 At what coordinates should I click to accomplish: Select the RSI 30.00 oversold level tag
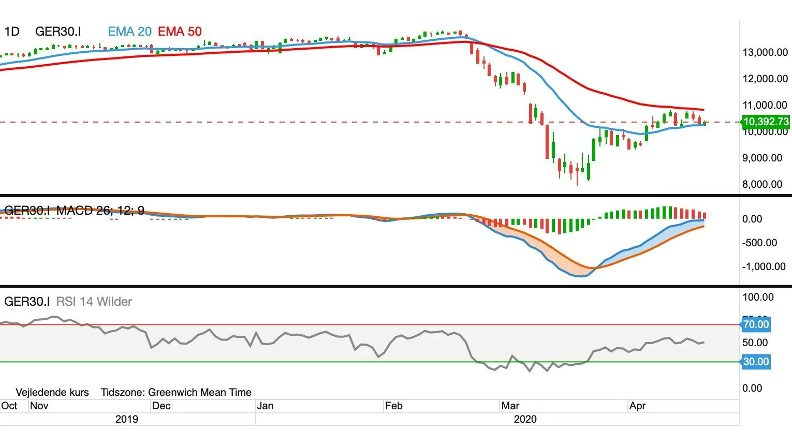[756, 362]
